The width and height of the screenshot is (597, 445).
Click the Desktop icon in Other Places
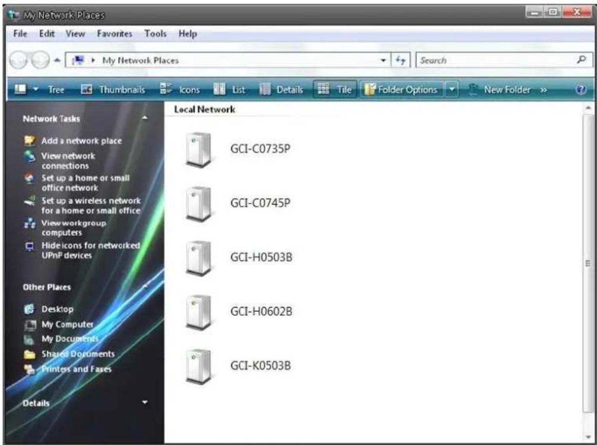pyautogui.click(x=29, y=309)
